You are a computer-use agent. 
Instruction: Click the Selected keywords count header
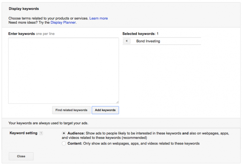click(x=140, y=34)
